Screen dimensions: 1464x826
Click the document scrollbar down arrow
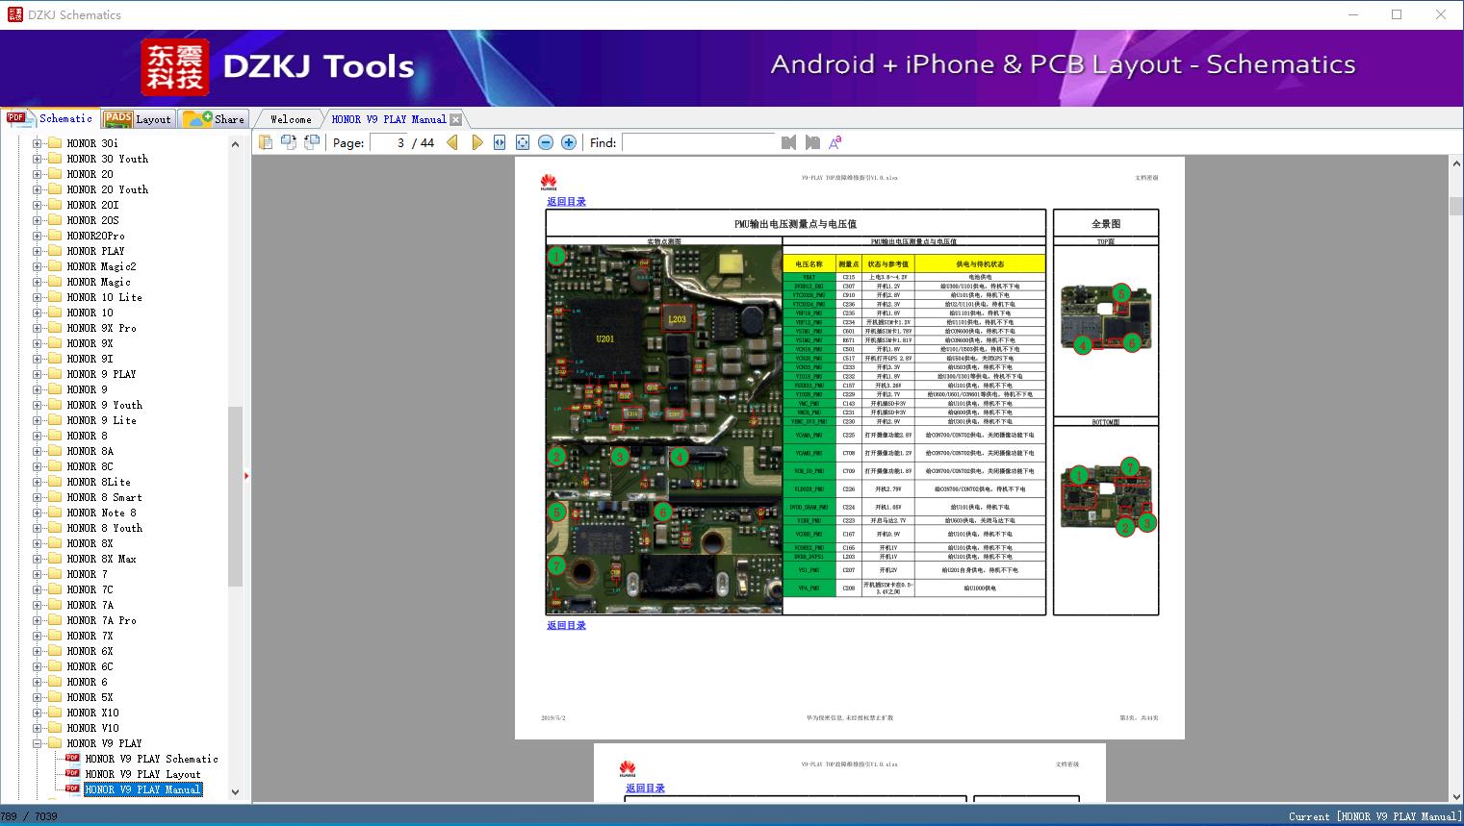(1455, 795)
